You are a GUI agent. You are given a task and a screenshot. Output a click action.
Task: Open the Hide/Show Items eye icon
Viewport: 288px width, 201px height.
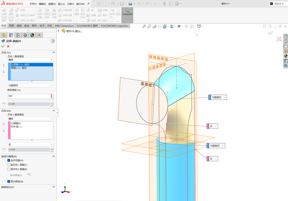tap(179, 26)
